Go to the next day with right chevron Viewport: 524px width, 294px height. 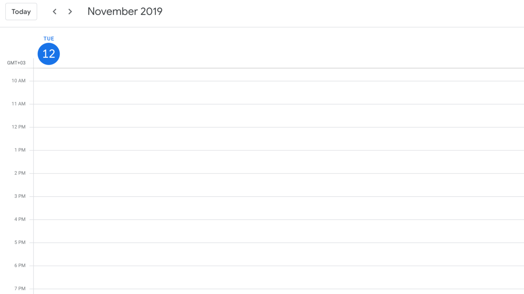[70, 12]
